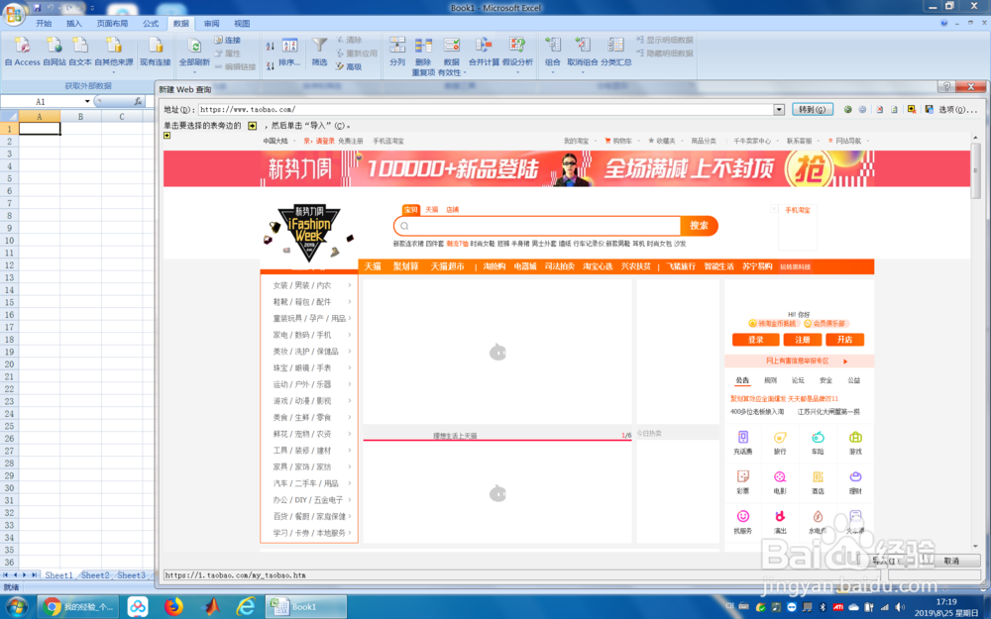The image size is (991, 619).
Task: Click the Save icon in Quick Access toolbar
Action: coord(38,8)
